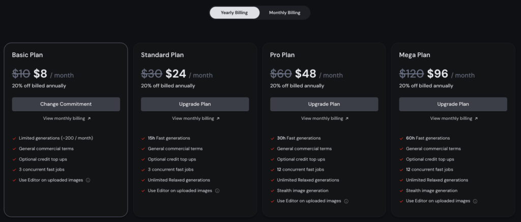Image resolution: width=521 pixels, height=222 pixels.
Task: Select Yearly Billing option
Action: (x=235, y=13)
